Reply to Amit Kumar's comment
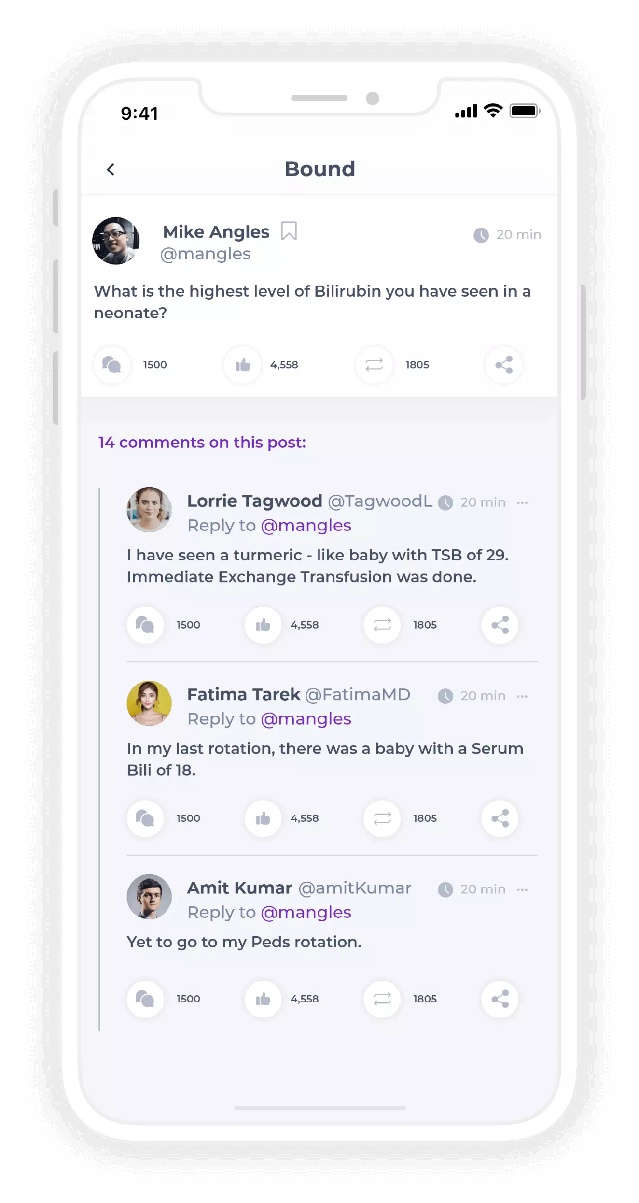639x1203 pixels. click(x=145, y=999)
